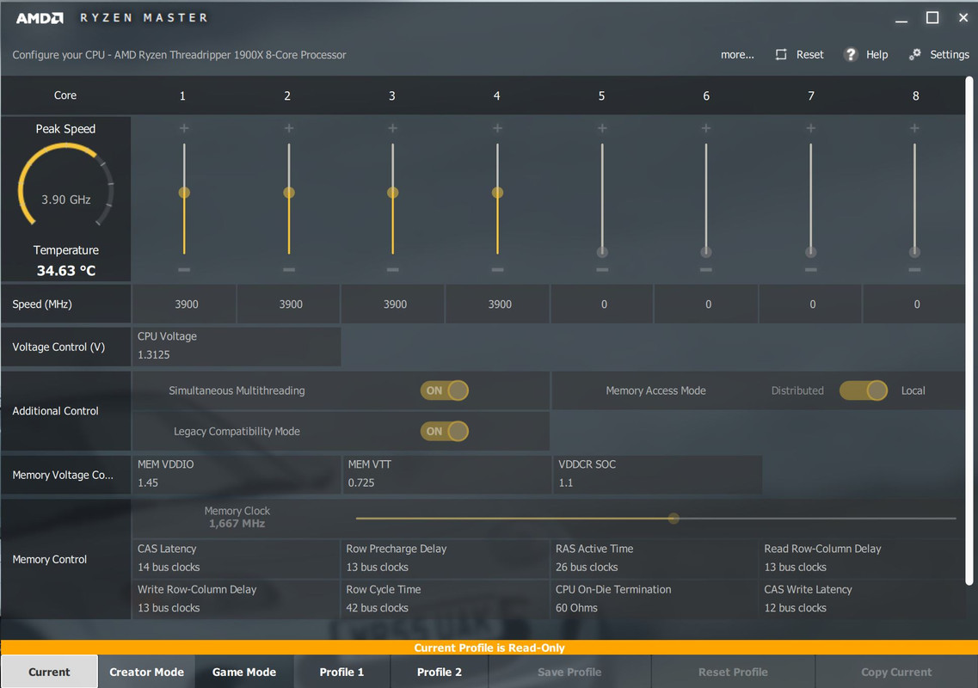Click plus icon above Core 7 slider

pos(811,128)
